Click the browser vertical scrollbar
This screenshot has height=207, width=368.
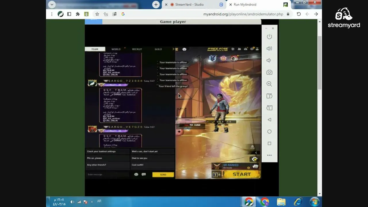320,63
